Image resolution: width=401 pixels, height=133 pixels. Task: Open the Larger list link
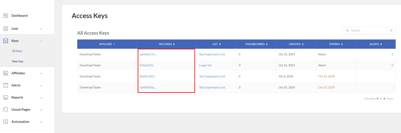pos(205,65)
